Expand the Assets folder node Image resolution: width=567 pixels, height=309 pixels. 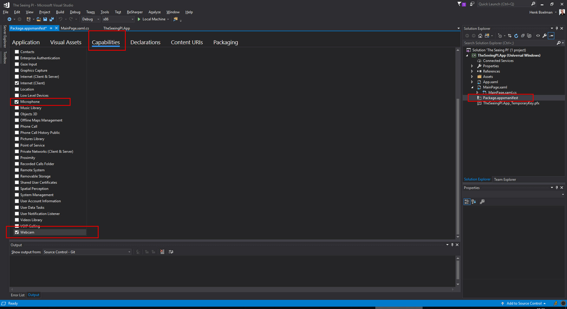[x=472, y=77]
